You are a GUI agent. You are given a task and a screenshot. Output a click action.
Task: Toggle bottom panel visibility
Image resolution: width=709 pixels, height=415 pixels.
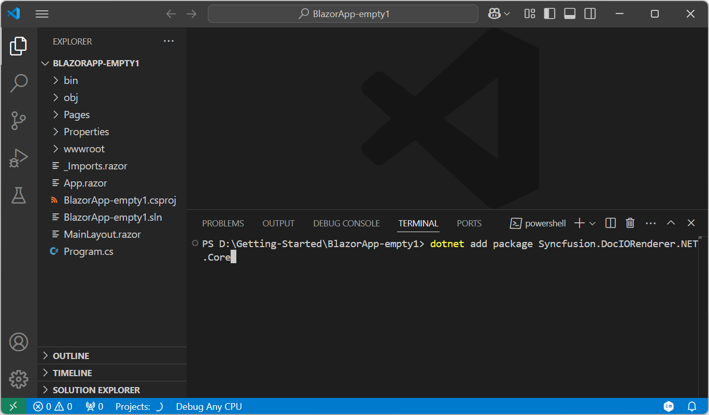[570, 14]
